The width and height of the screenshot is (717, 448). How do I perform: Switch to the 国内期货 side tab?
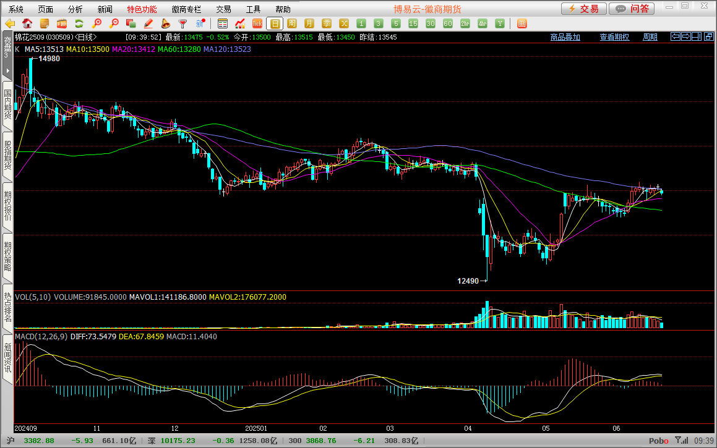7,105
